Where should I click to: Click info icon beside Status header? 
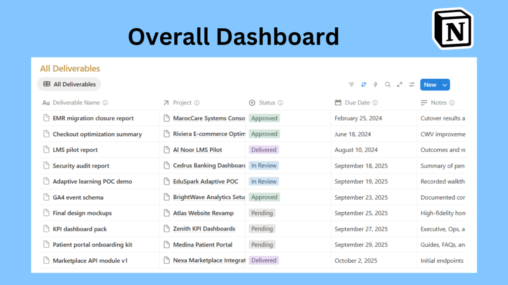pos(281,103)
